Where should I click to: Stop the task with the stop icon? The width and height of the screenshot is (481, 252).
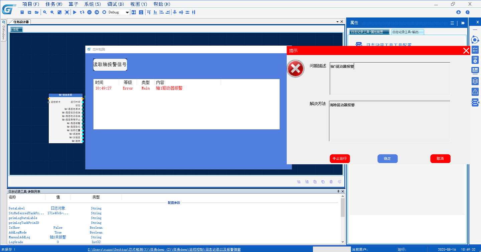coord(104,12)
